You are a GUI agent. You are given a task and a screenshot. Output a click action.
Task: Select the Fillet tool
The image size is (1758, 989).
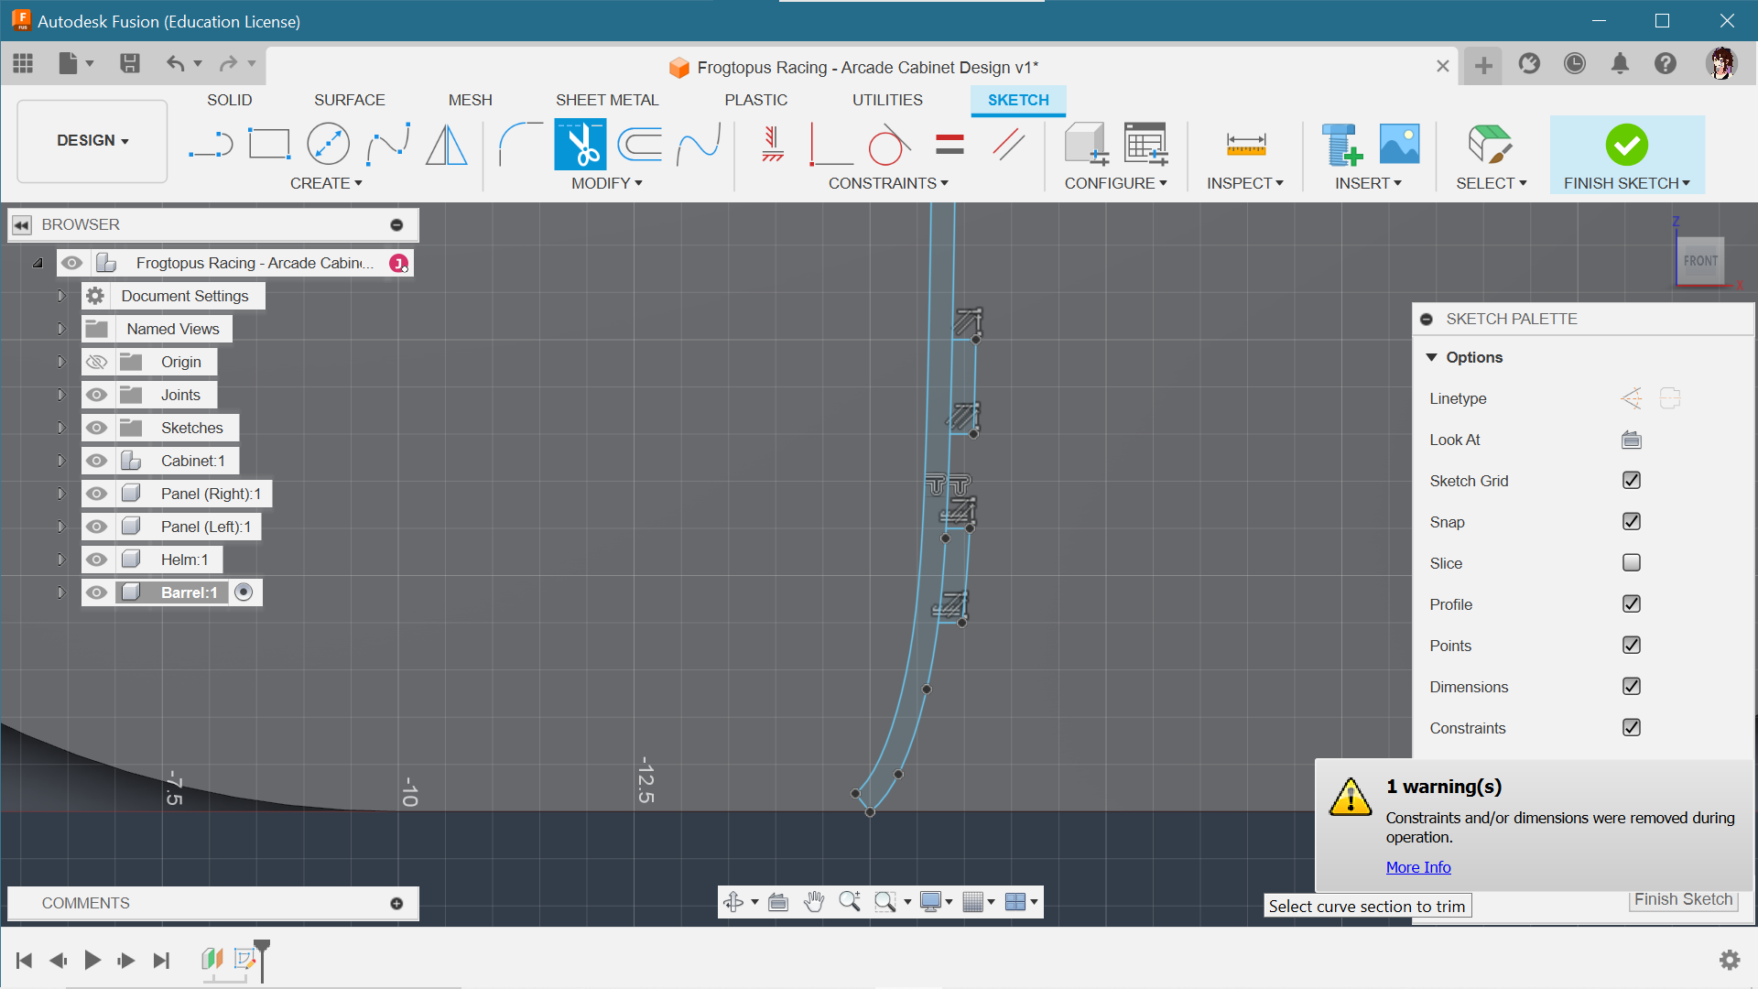point(520,145)
